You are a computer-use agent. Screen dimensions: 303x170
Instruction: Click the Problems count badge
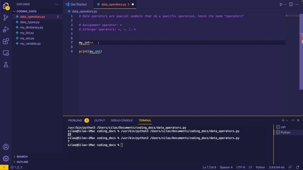87,121
